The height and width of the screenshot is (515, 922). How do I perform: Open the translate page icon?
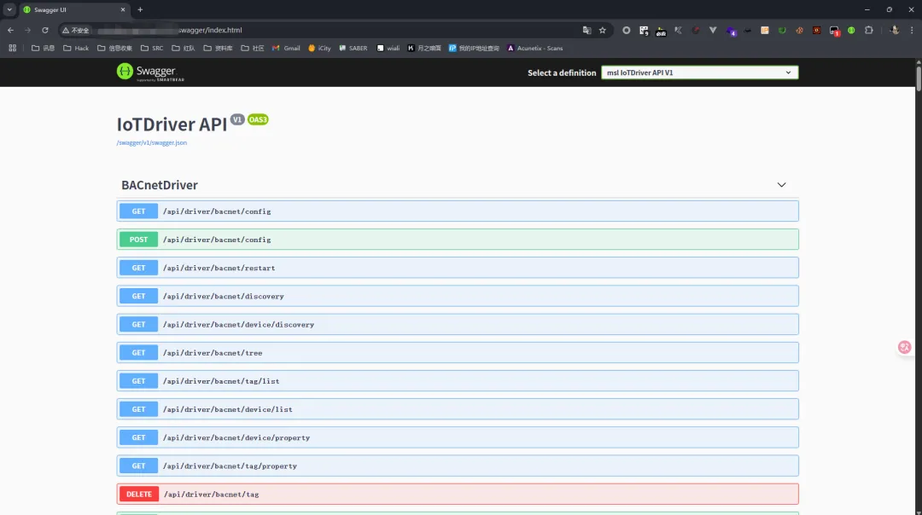pos(586,31)
